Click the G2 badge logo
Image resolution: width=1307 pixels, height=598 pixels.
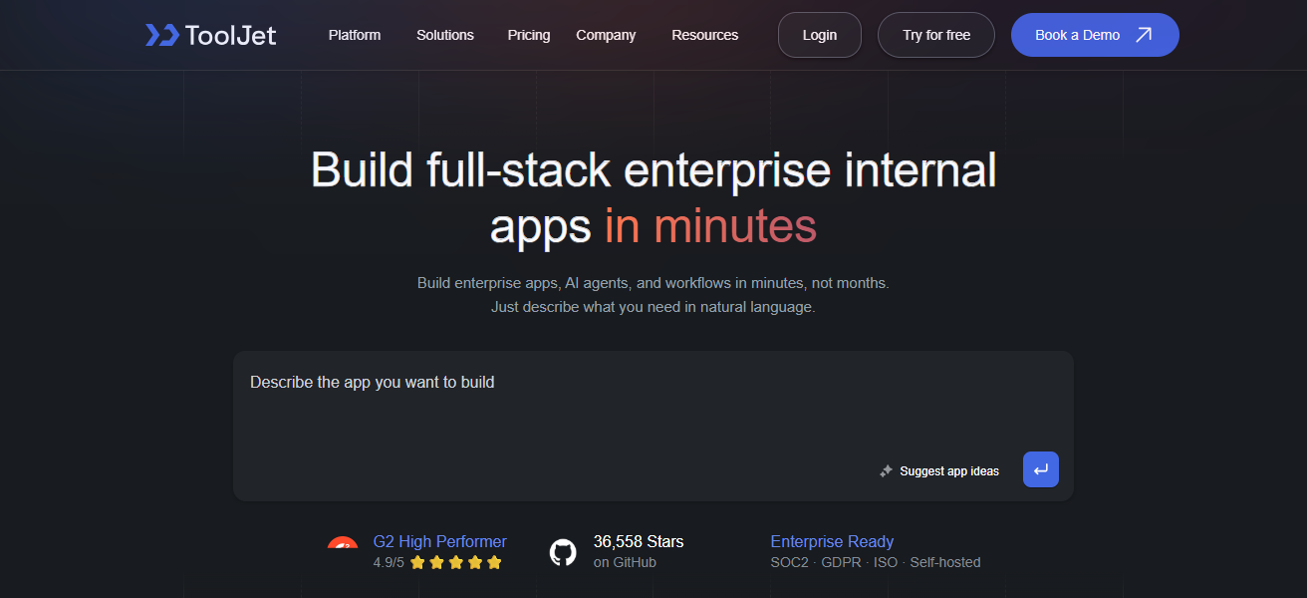click(343, 546)
